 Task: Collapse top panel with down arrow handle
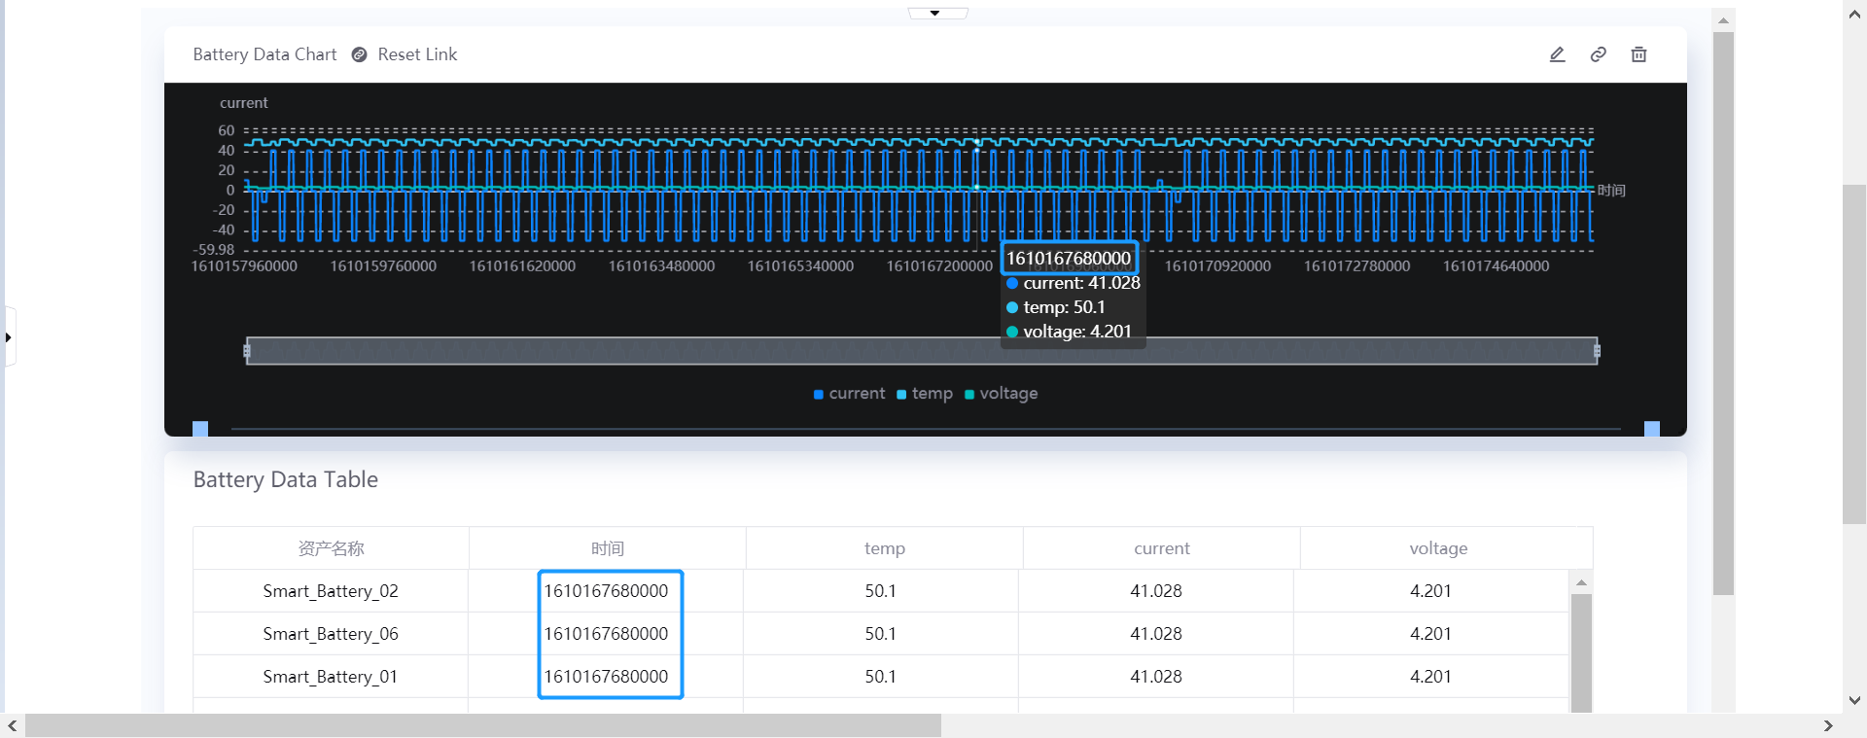tap(935, 13)
